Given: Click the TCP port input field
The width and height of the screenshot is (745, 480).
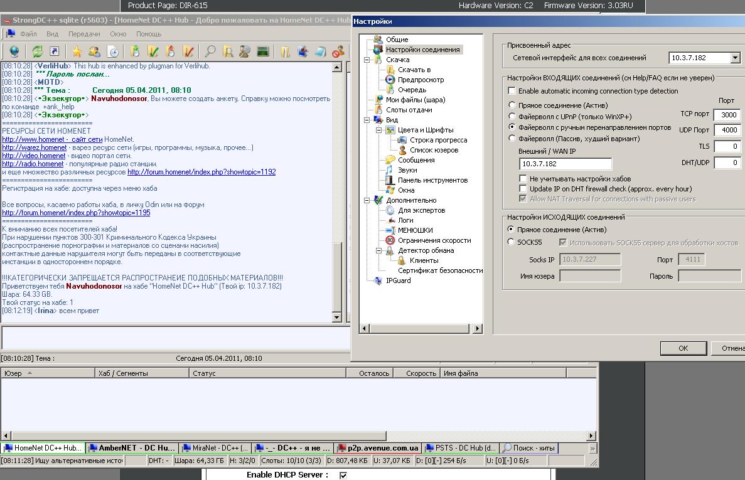Looking at the screenshot, I should (726, 115).
